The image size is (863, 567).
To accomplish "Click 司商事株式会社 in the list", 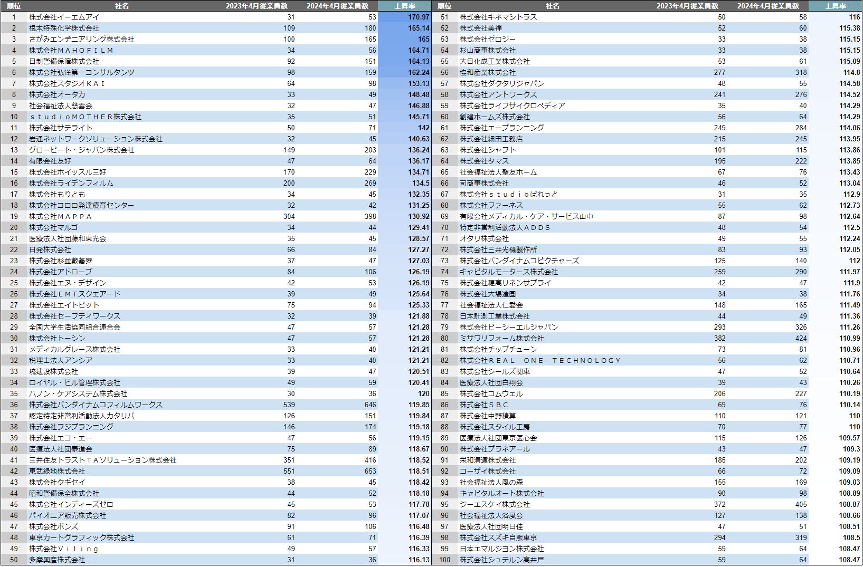I will 484,183.
